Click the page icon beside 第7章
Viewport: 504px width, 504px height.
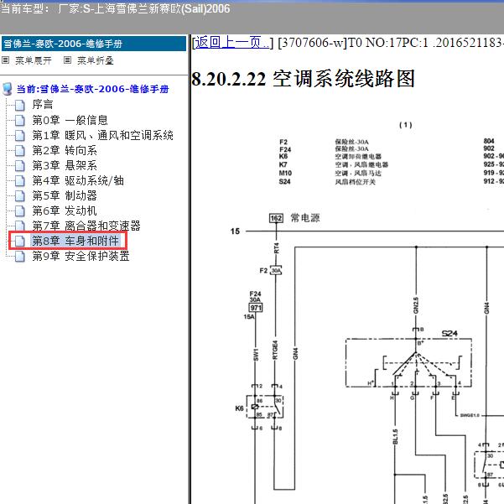pyautogui.click(x=20, y=226)
